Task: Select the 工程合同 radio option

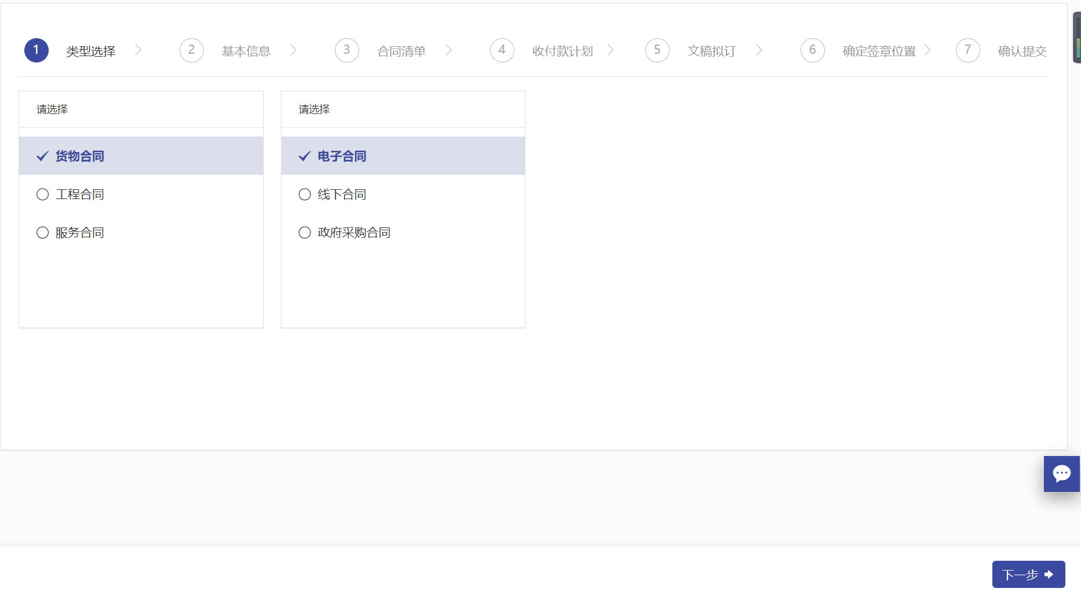Action: 43,194
